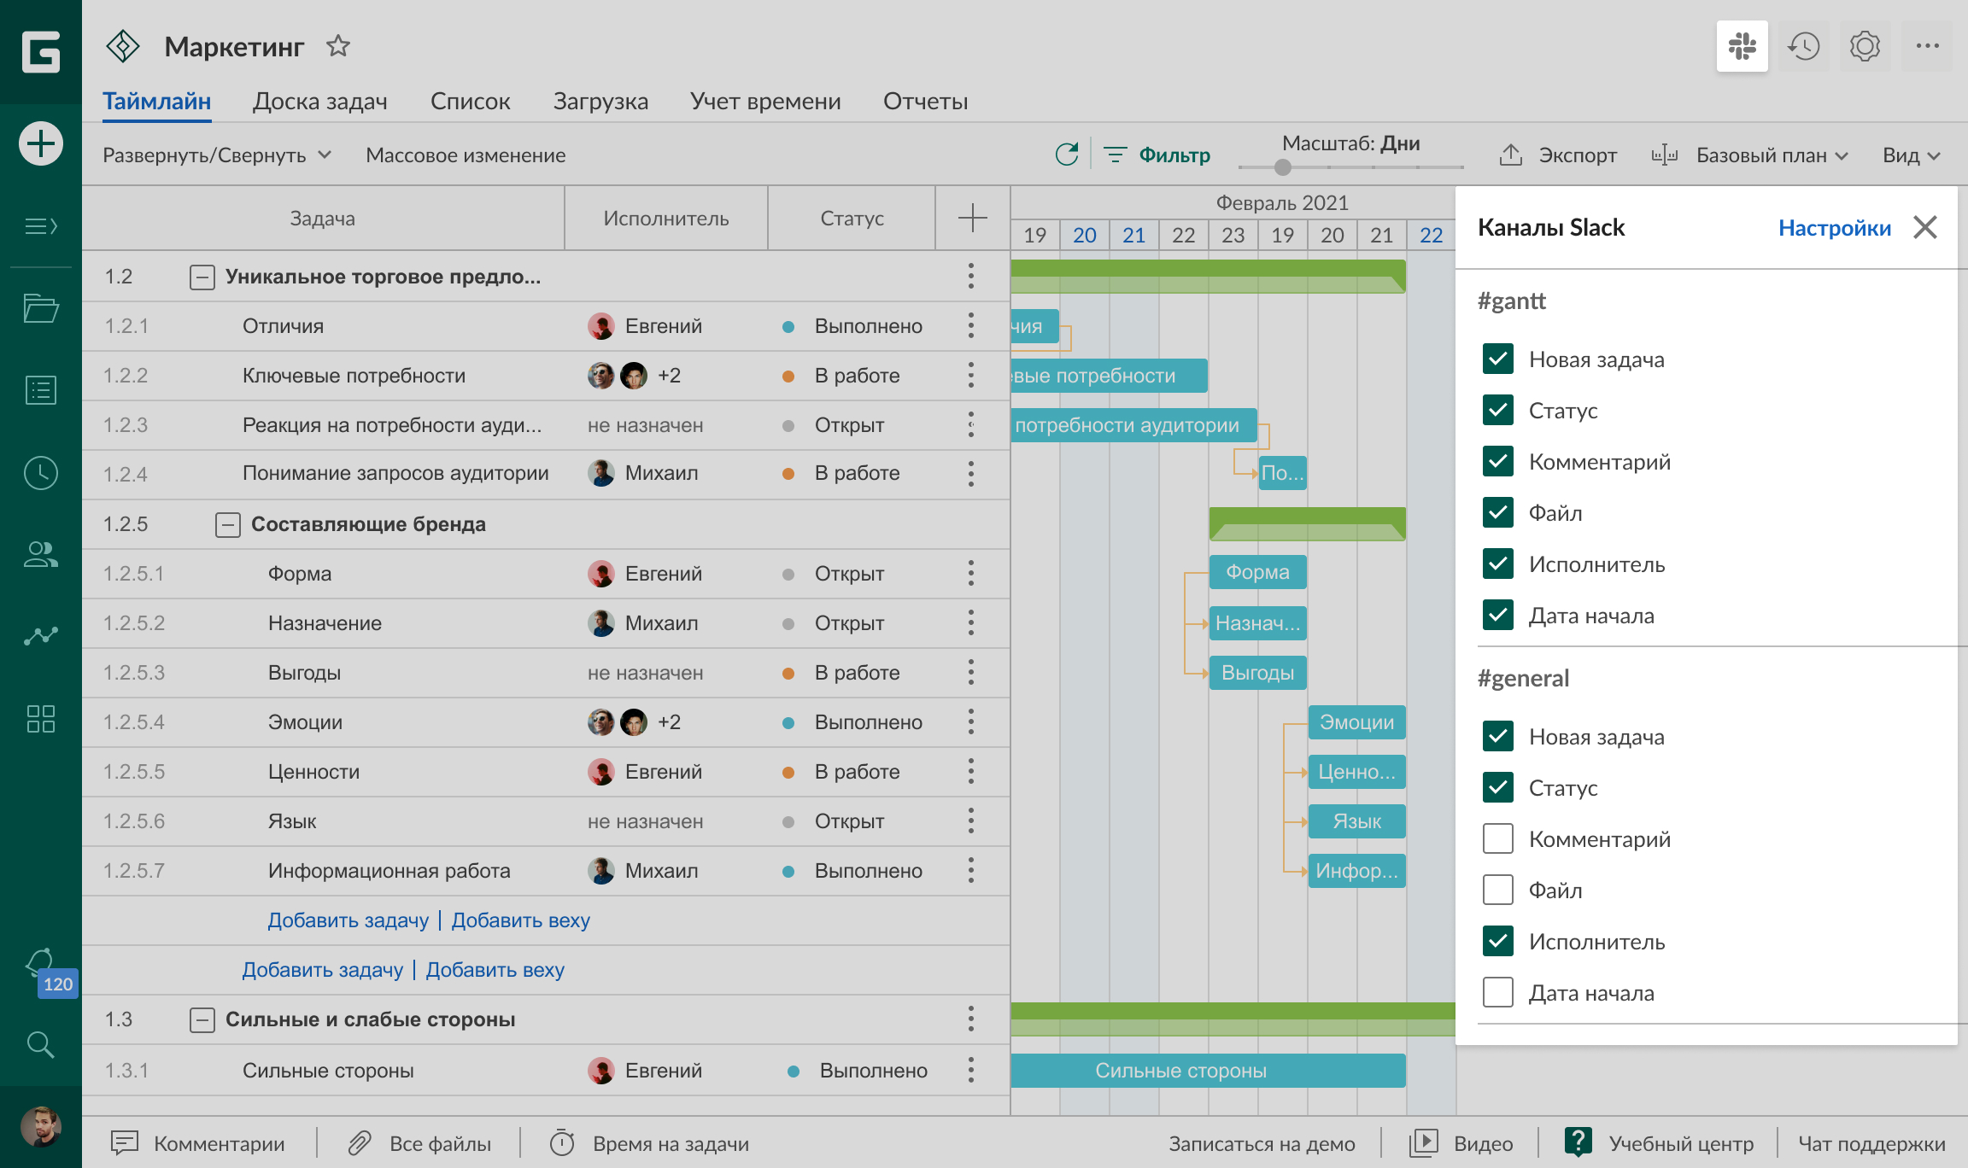Open the project history clock icon
This screenshot has width=1968, height=1168.
coord(1803,46)
